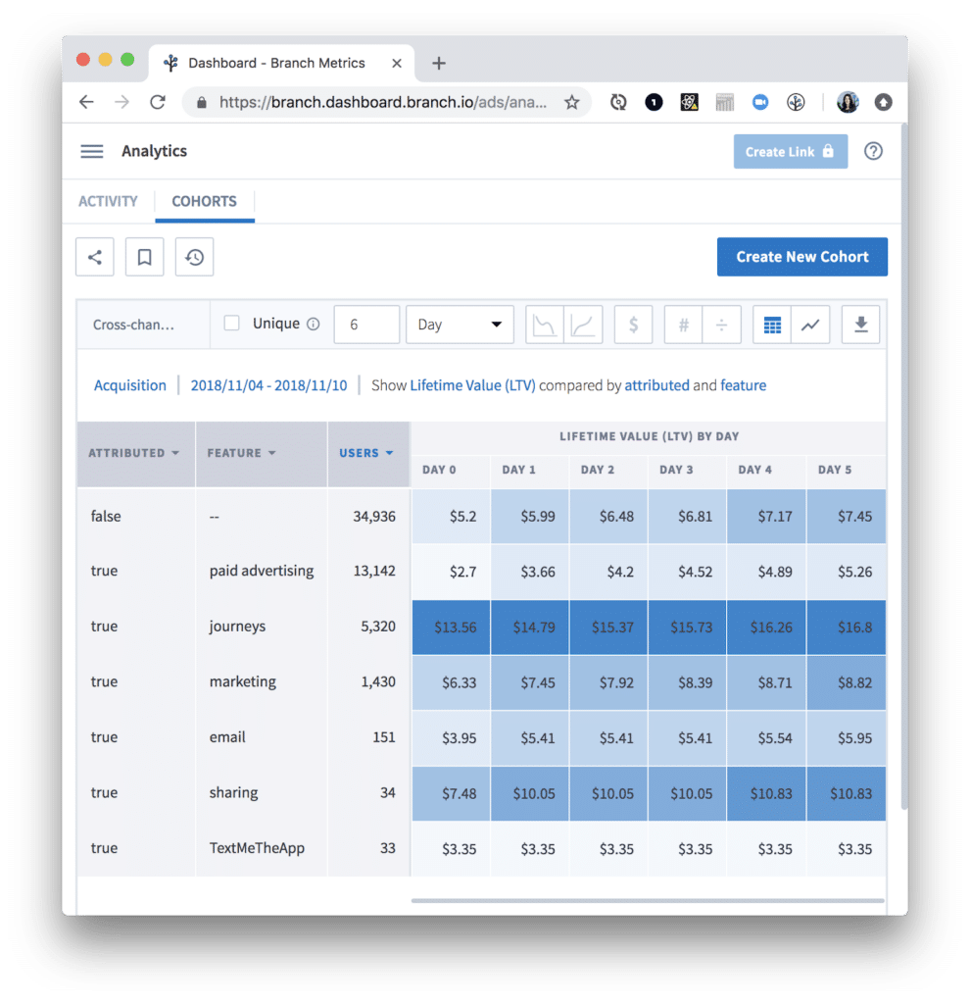Open the hamburger navigation menu
Image resolution: width=970 pixels, height=1004 pixels.
coord(92,151)
